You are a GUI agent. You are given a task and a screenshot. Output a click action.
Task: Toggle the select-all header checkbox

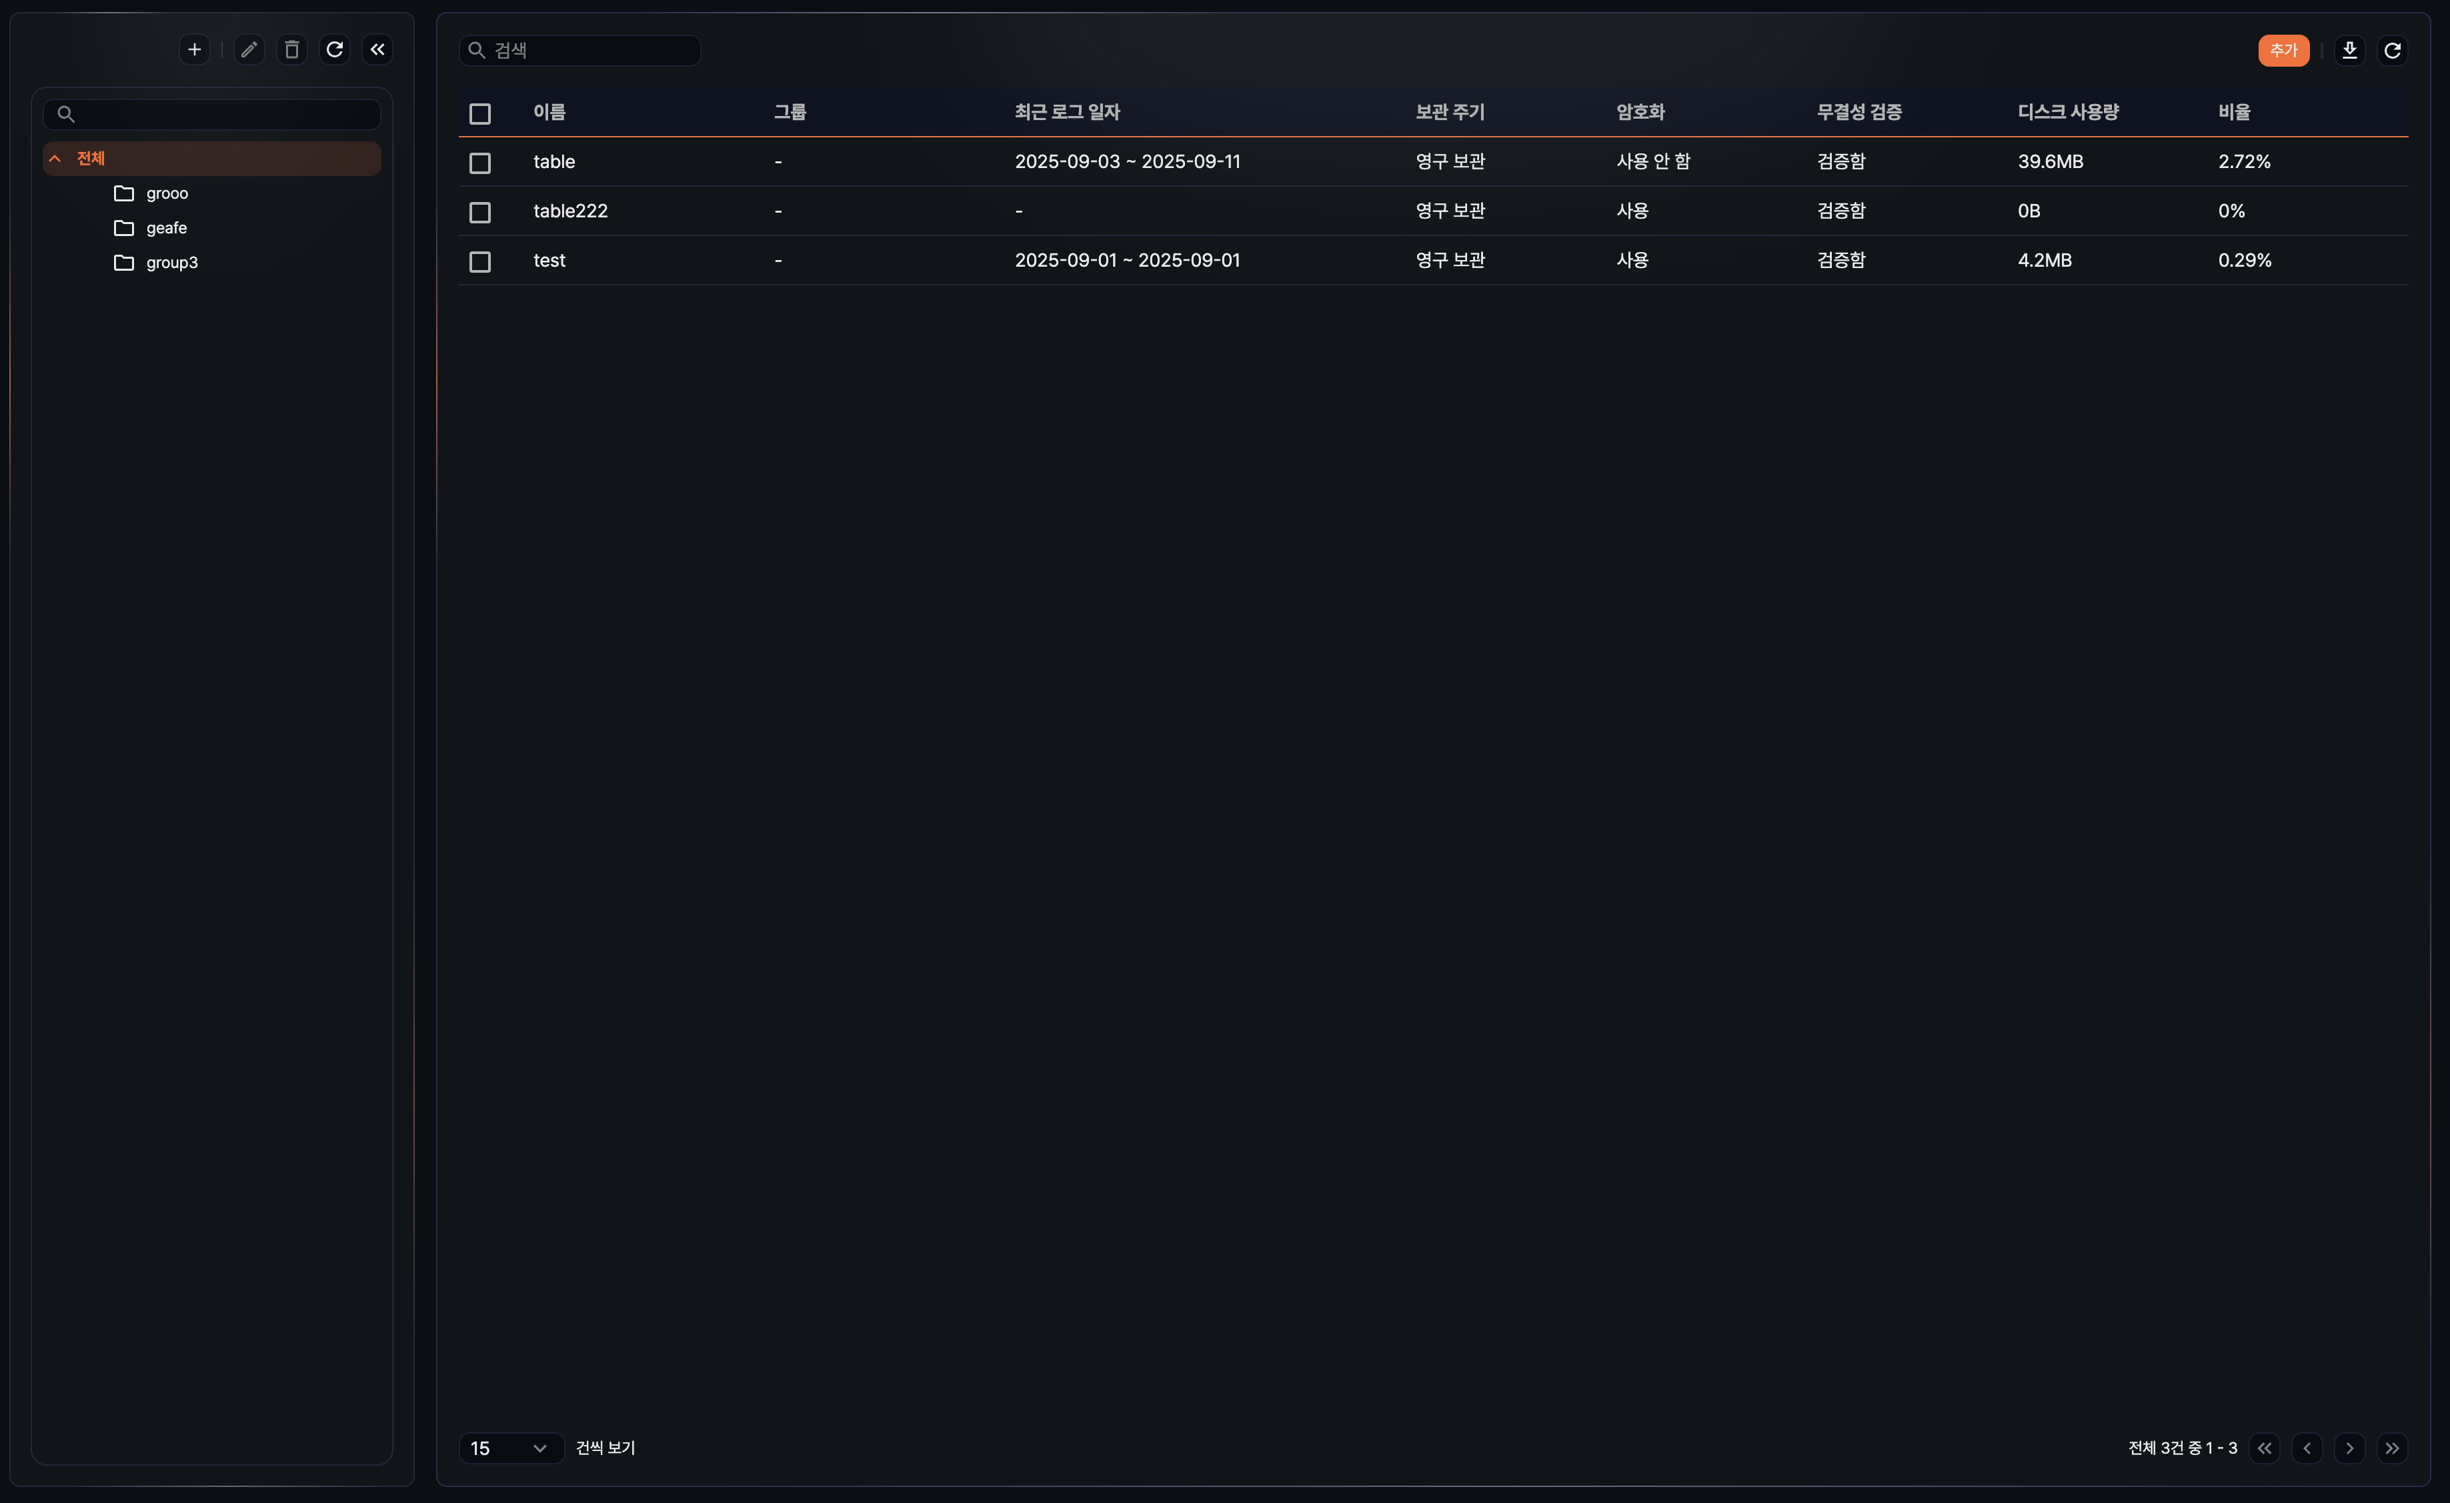(480, 113)
